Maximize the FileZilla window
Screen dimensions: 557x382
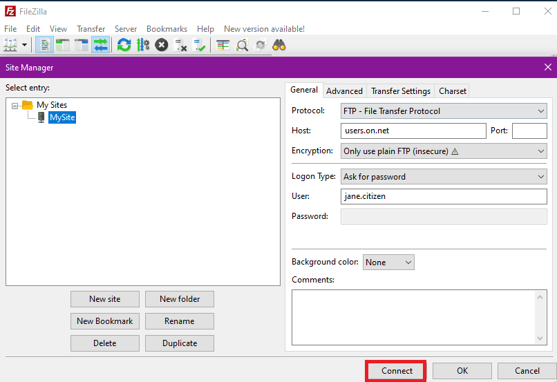(516, 11)
